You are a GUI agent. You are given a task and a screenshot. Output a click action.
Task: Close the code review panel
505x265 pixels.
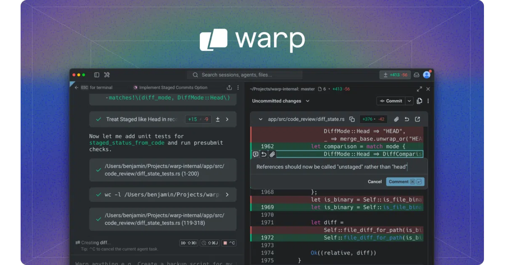(x=428, y=89)
